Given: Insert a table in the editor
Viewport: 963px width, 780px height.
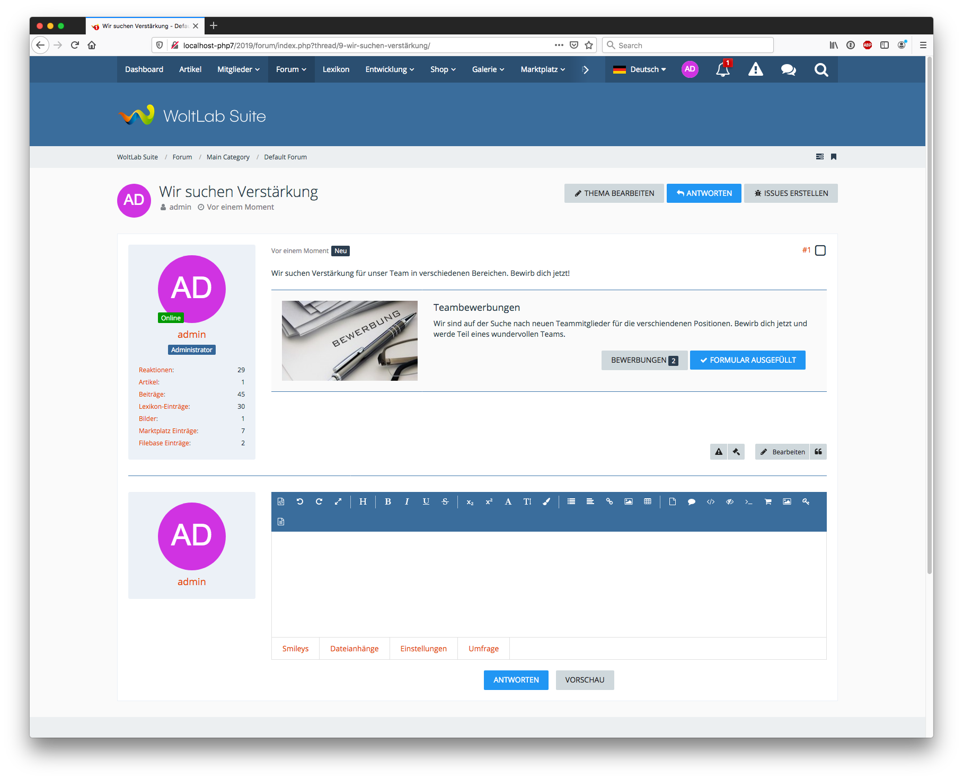Looking at the screenshot, I should pyautogui.click(x=648, y=502).
